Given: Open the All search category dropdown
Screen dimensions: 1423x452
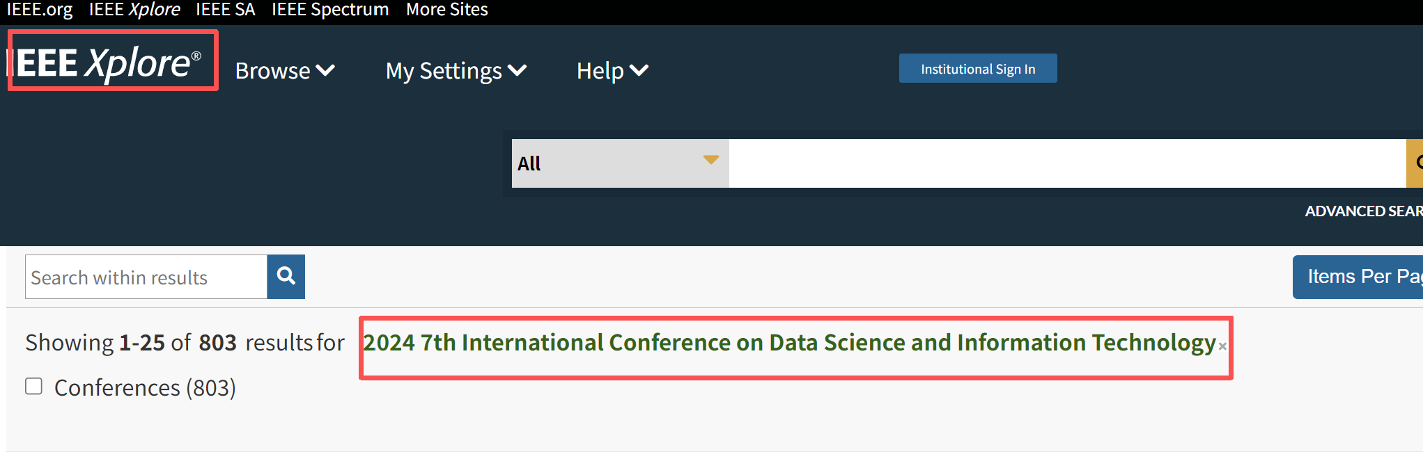Looking at the screenshot, I should pos(619,163).
